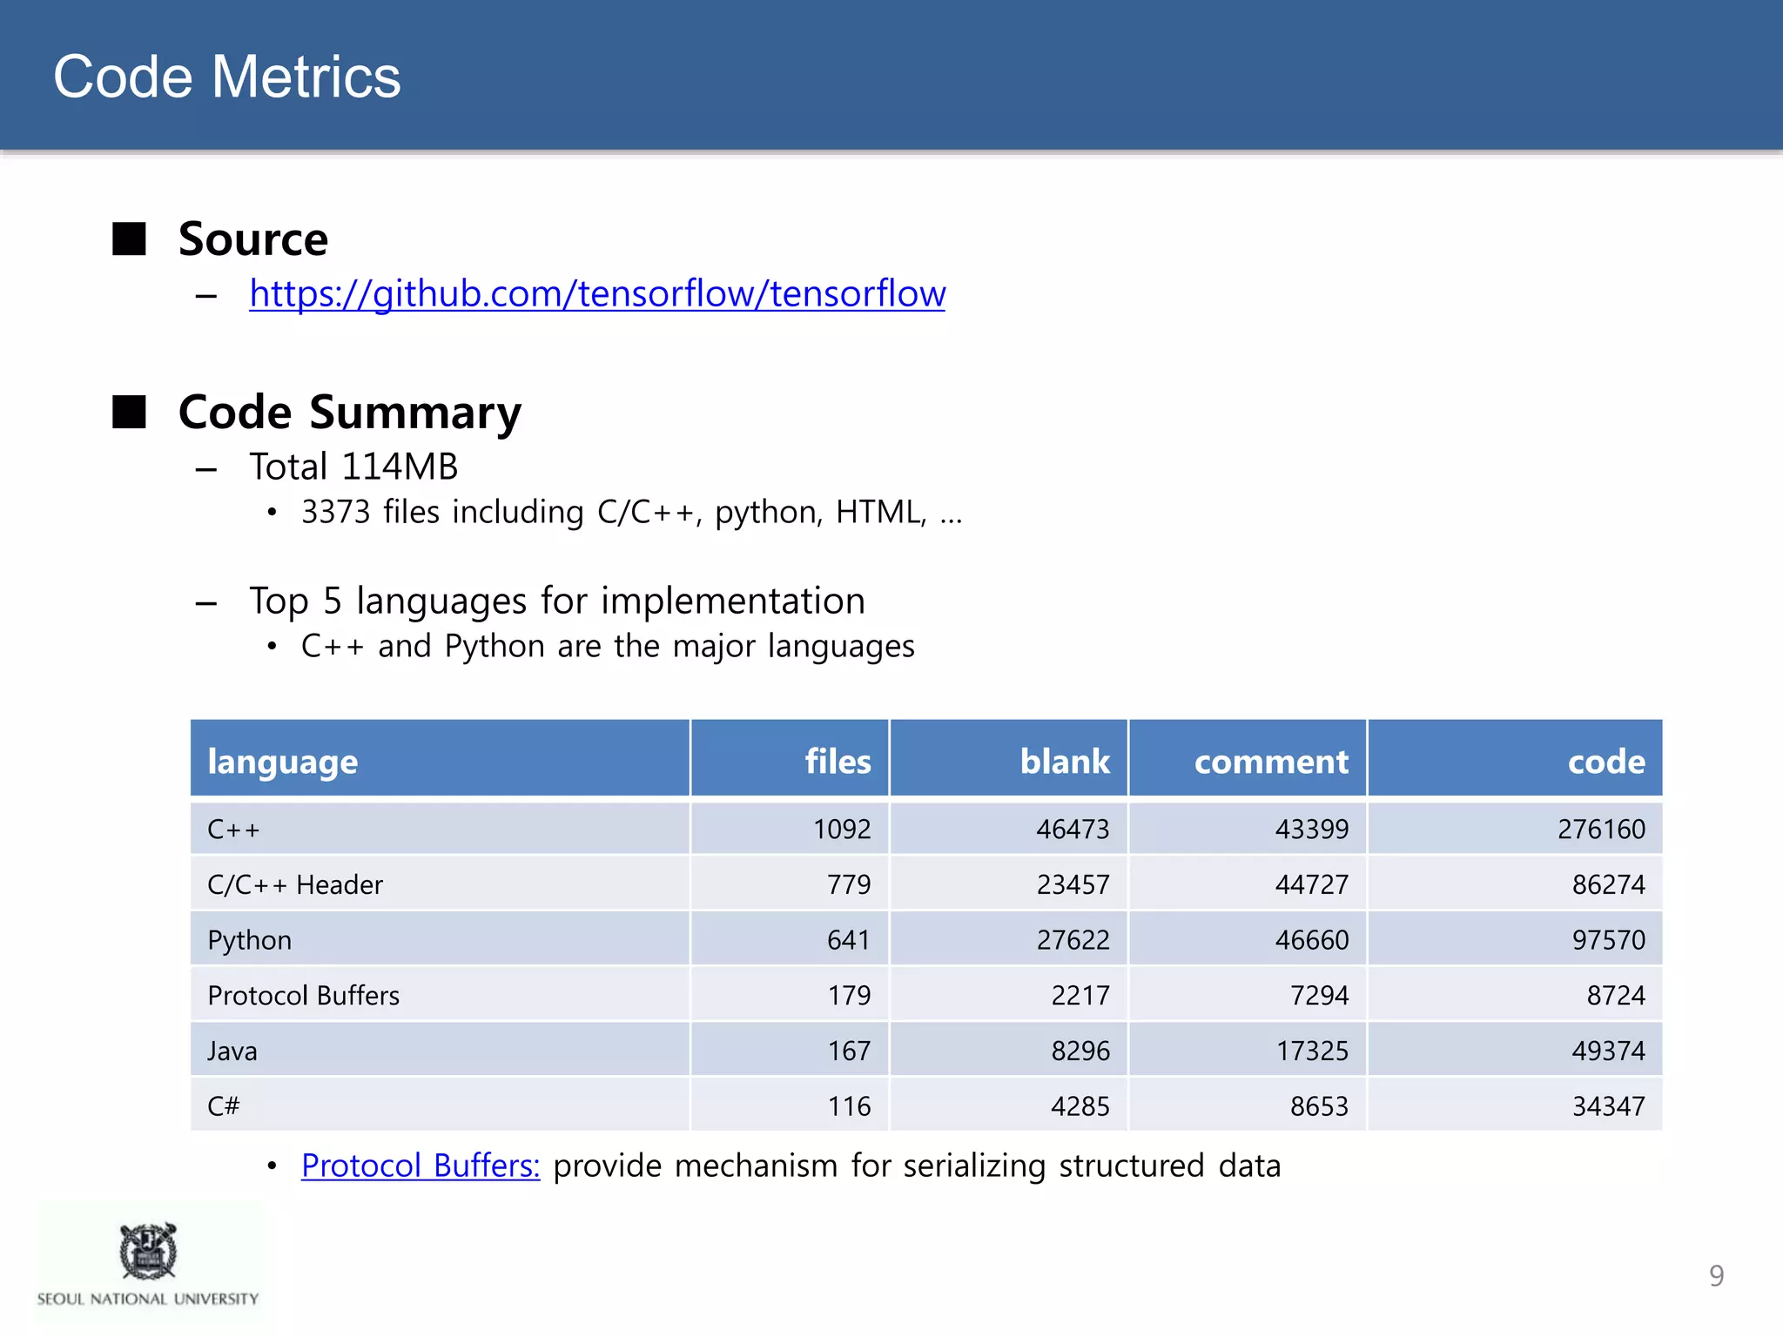Viewport: 1783px width, 1337px height.
Task: Click the code column header
Action: (x=1605, y=762)
